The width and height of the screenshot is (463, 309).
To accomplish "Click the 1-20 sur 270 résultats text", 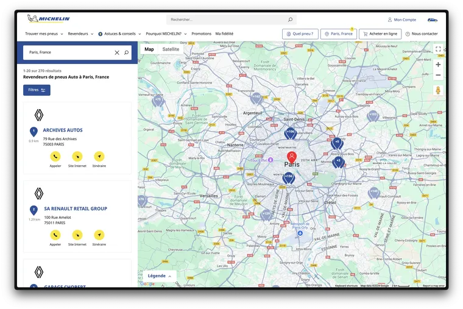I will pos(42,71).
